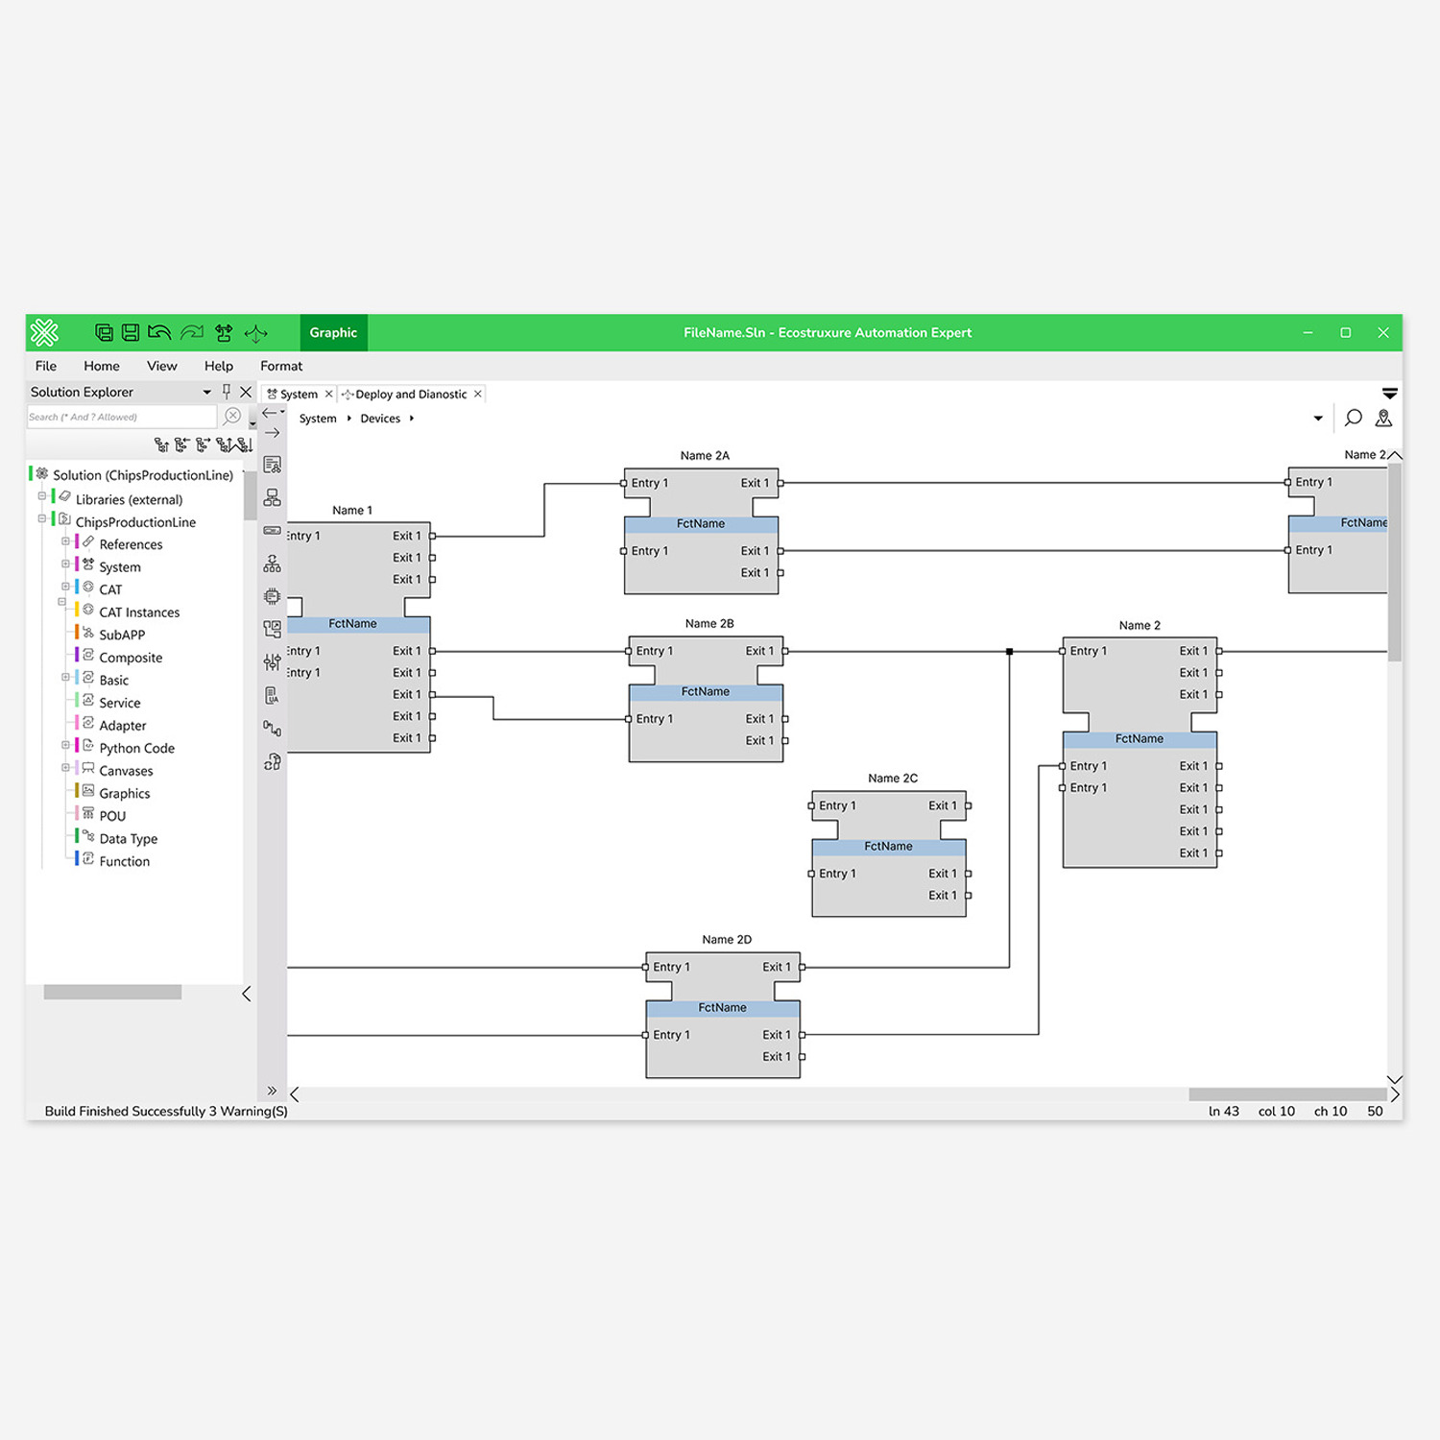Image resolution: width=1440 pixels, height=1440 pixels.
Task: Pin the Solution Explorer panel
Action: click(227, 392)
